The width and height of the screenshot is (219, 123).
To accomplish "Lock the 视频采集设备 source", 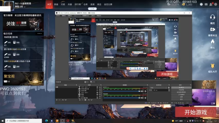I will click(100, 89).
